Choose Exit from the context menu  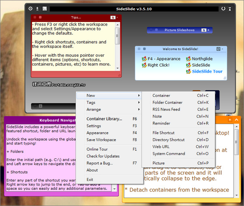point(109,180)
